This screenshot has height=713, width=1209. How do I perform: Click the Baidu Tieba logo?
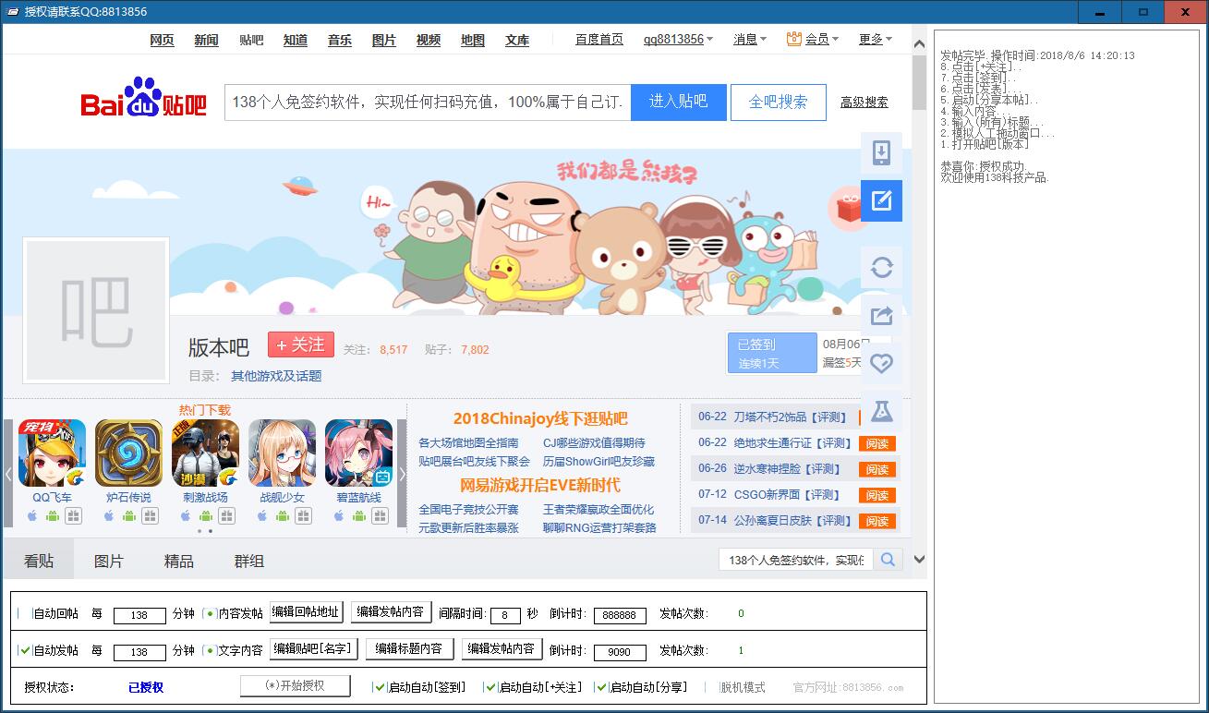pos(144,97)
